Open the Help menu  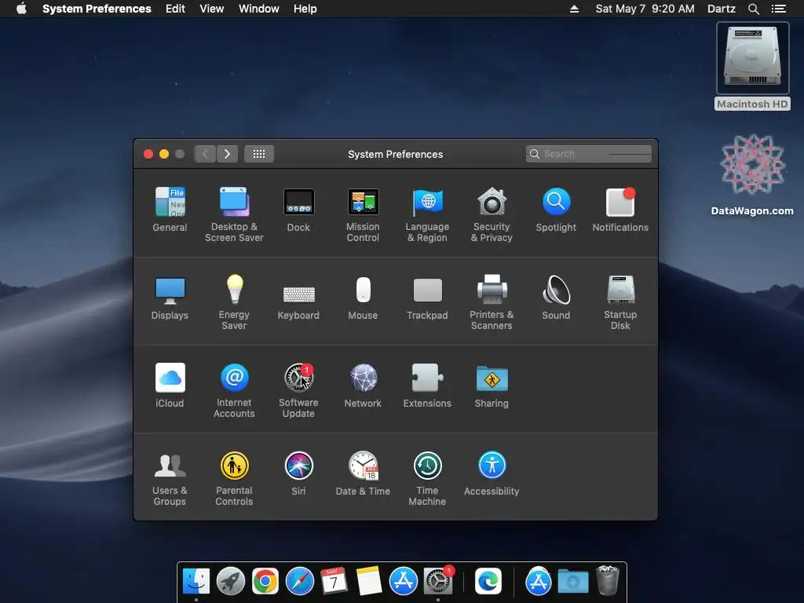pos(305,9)
